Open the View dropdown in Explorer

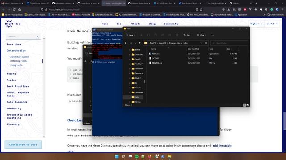click(x=201, y=35)
